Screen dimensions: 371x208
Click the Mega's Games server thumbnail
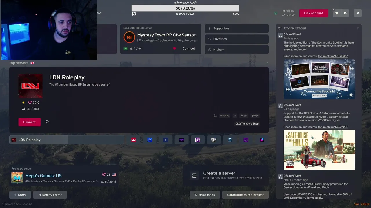[x=17, y=178]
